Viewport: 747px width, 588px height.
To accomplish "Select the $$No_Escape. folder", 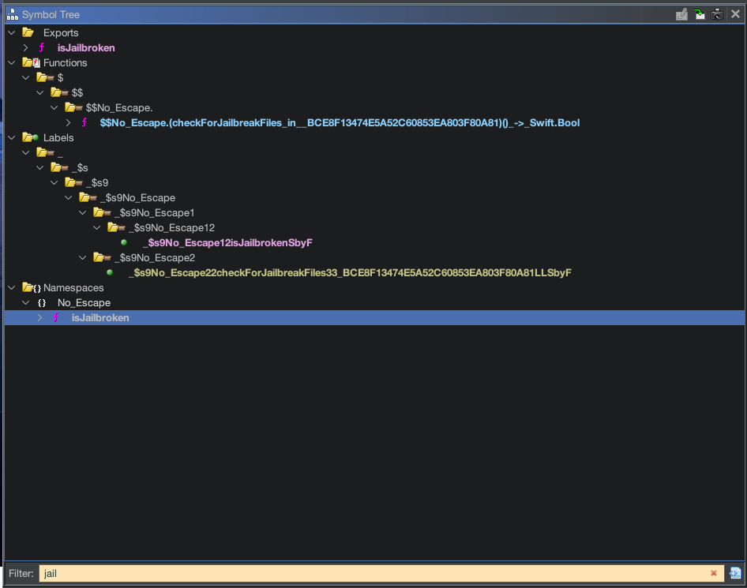I will [118, 108].
